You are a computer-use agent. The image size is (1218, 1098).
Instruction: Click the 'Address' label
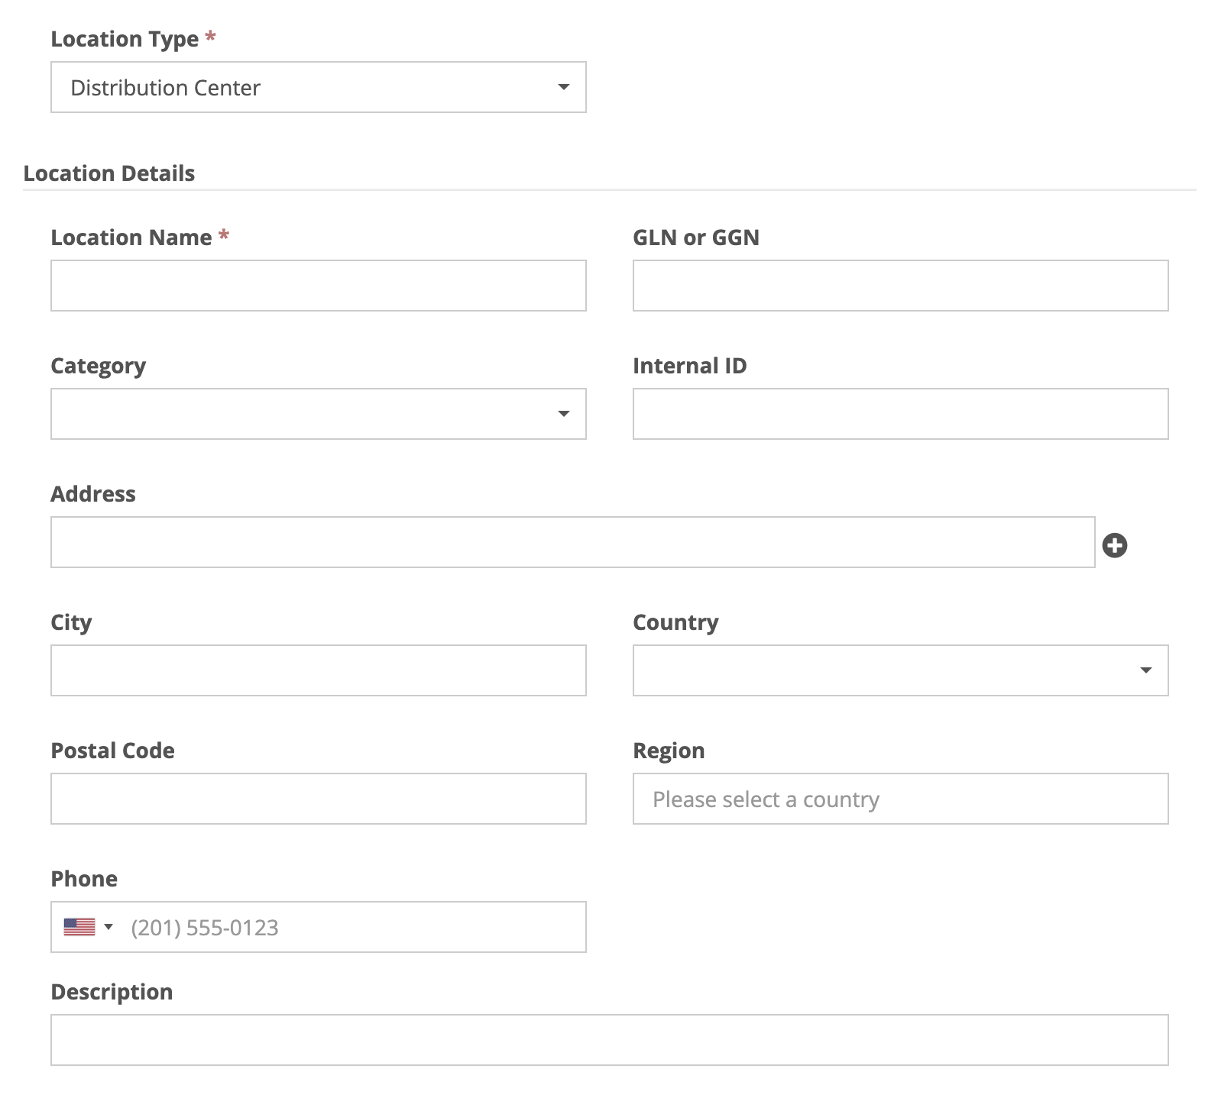coord(93,494)
